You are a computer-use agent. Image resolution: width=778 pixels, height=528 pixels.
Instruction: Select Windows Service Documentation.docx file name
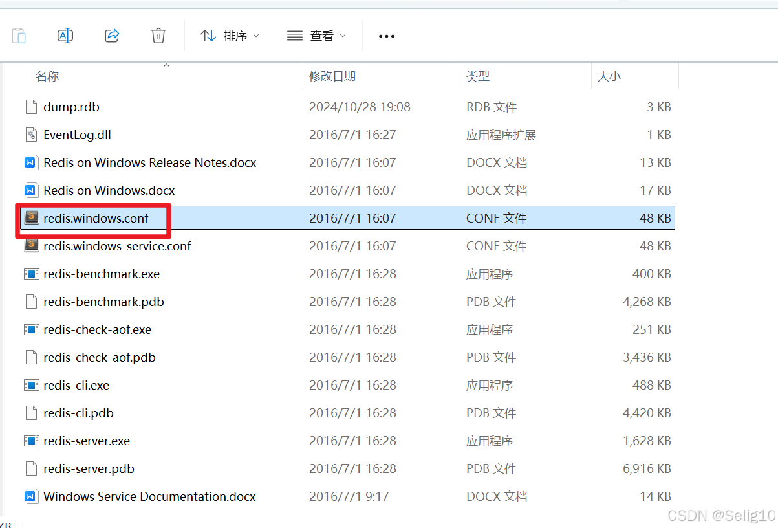tap(149, 496)
